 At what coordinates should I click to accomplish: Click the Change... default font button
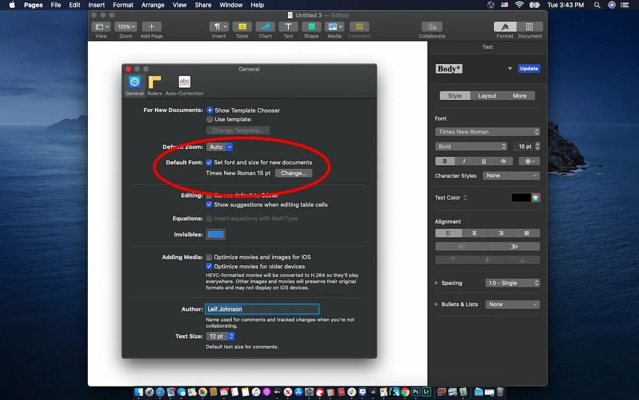(294, 173)
